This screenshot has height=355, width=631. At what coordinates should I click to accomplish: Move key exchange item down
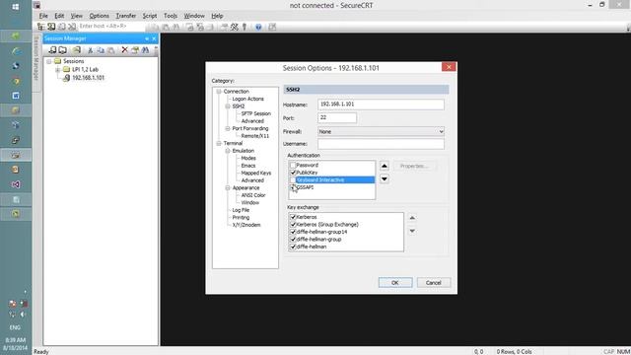point(412,231)
